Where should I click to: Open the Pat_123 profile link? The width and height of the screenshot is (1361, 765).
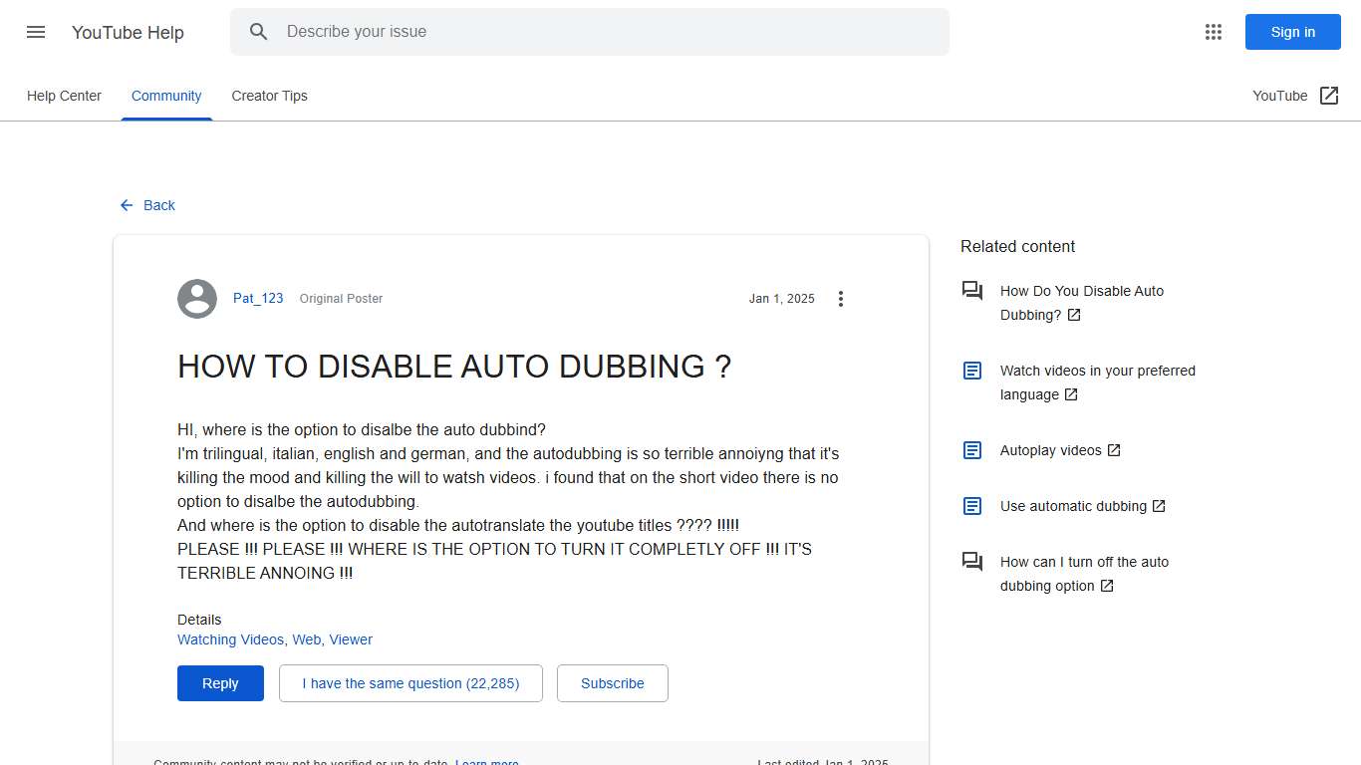pyautogui.click(x=258, y=298)
